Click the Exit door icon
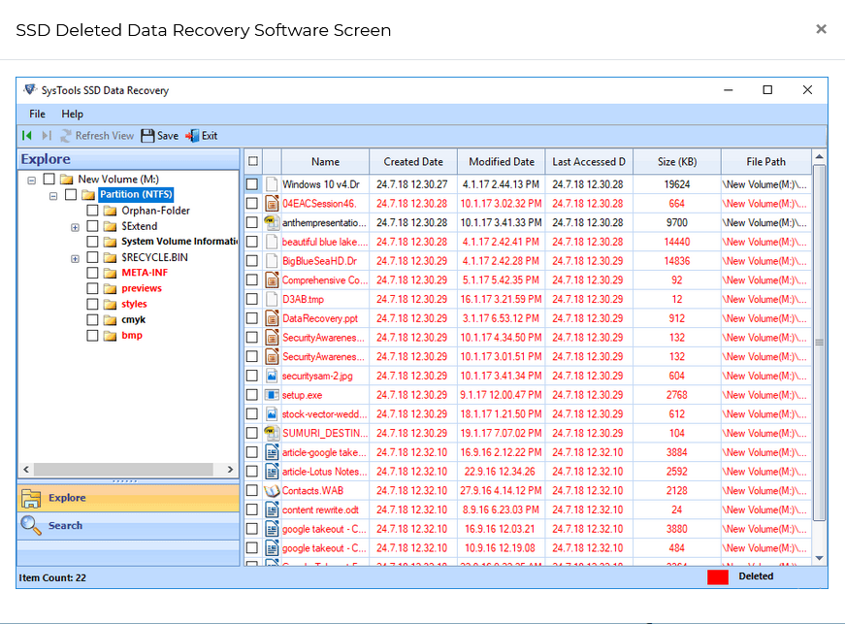This screenshot has width=845, height=624. coord(192,136)
